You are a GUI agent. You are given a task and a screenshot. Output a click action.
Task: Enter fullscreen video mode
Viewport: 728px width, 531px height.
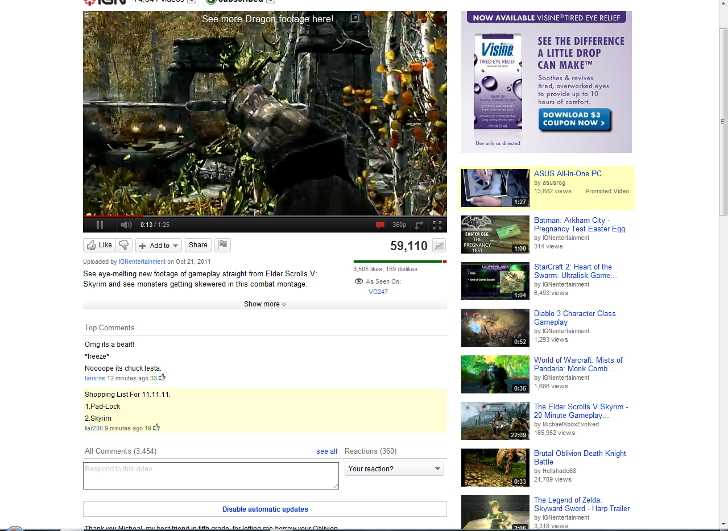pyautogui.click(x=437, y=225)
